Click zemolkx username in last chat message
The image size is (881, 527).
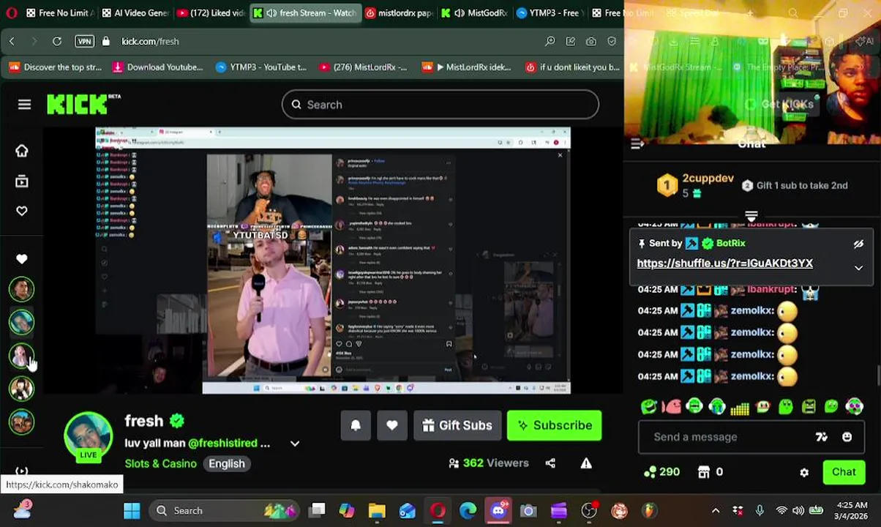click(752, 376)
